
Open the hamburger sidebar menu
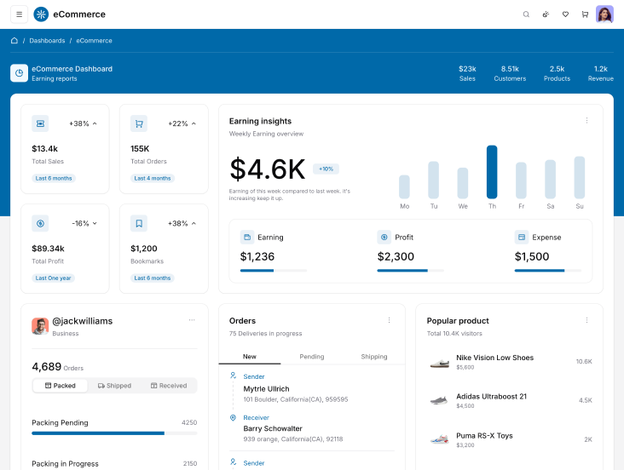[19, 14]
